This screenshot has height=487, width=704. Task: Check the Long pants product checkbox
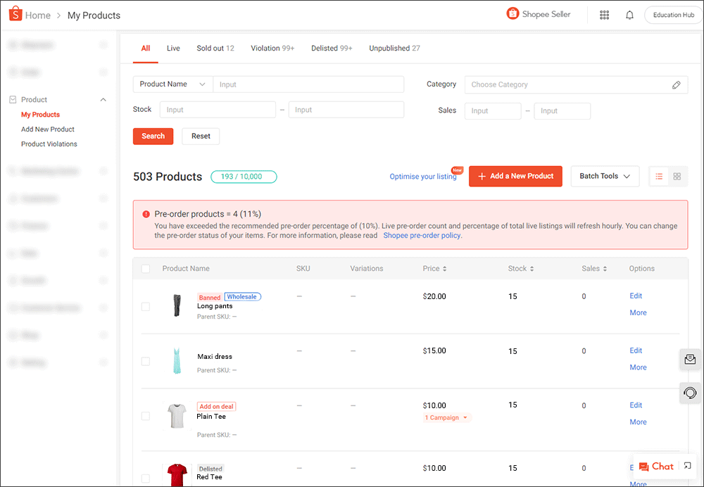(145, 307)
